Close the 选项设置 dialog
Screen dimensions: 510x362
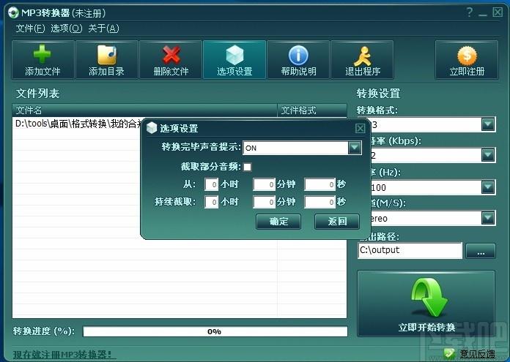[360, 128]
